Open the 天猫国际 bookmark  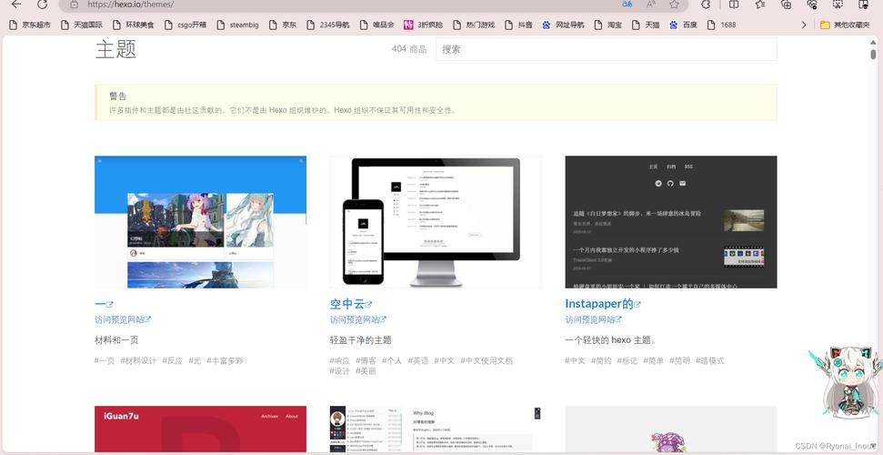tap(81, 25)
